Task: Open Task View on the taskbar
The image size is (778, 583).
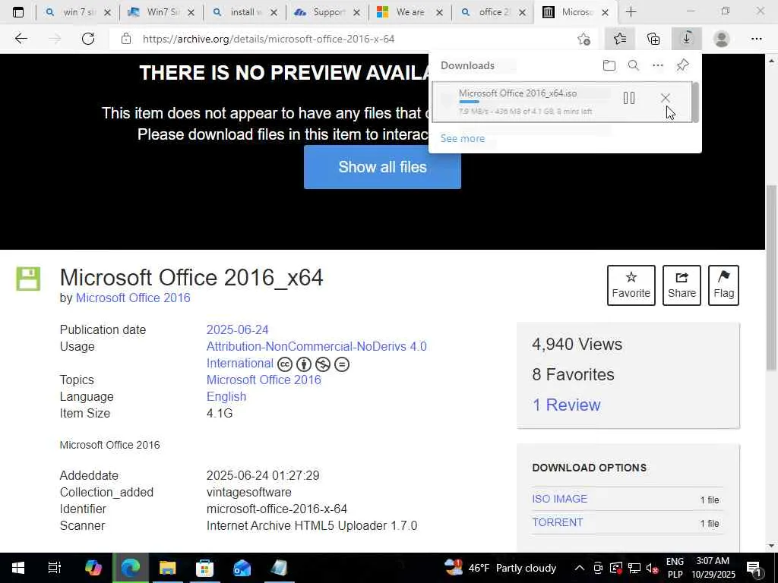Action: click(x=54, y=568)
